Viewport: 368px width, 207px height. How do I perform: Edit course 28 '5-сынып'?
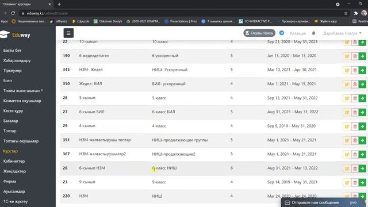347,98
